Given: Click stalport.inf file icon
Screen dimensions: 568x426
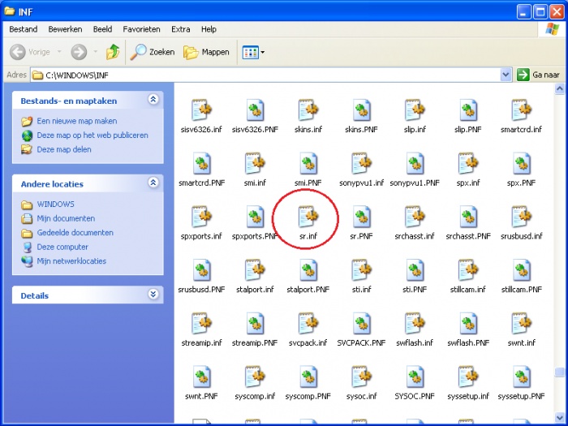Looking at the screenshot, I should [x=255, y=270].
